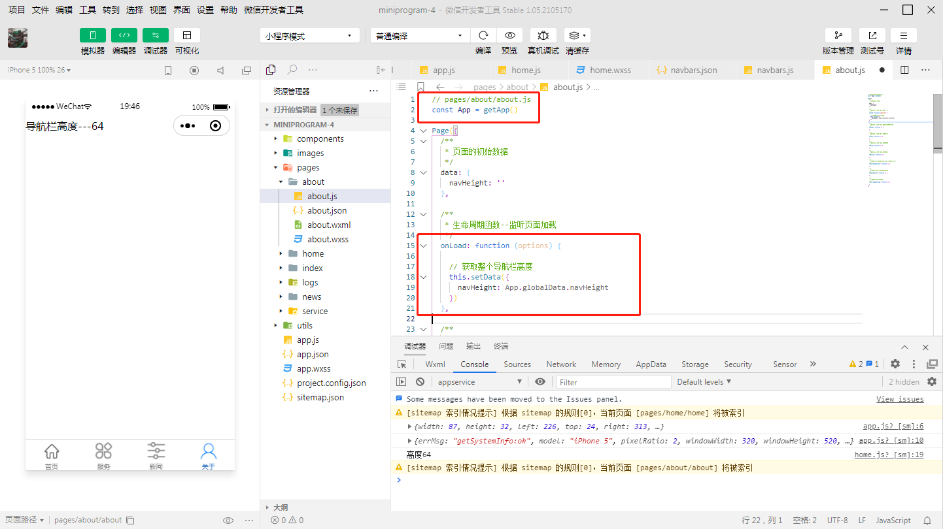Open the 普通编译 compile mode dropdown

click(420, 36)
